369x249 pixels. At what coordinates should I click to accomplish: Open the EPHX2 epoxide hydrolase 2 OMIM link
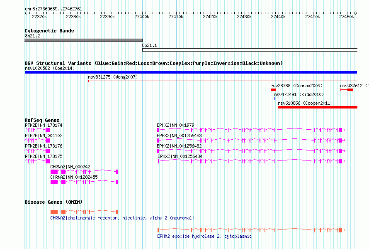tap(204, 236)
